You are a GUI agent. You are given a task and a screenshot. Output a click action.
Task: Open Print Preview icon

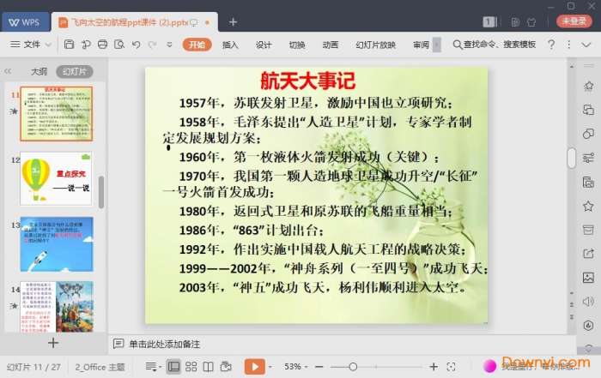[x=119, y=45]
